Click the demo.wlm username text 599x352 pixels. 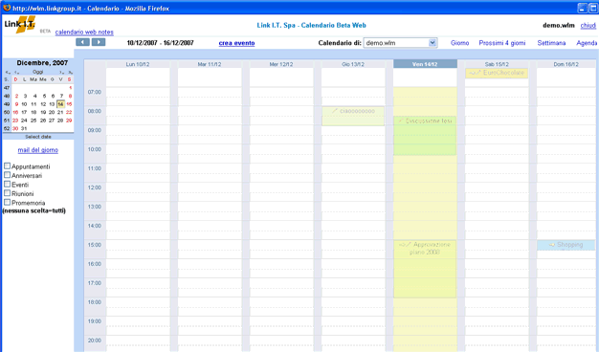[x=559, y=25]
